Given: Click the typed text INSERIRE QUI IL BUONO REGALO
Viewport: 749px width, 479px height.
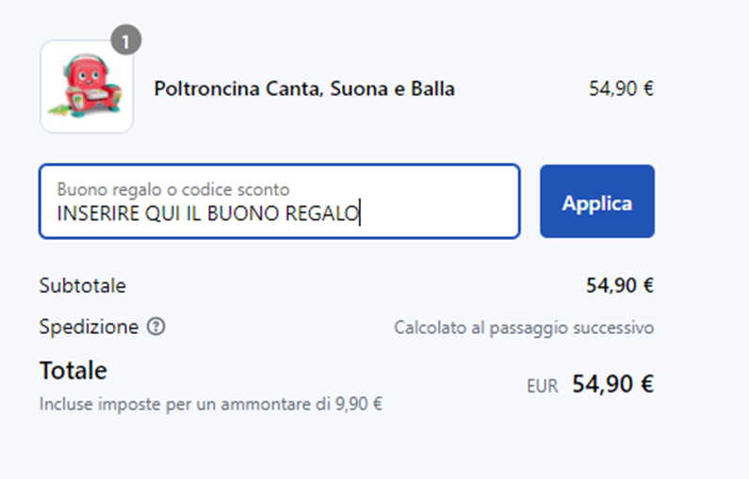Looking at the screenshot, I should coord(208,214).
